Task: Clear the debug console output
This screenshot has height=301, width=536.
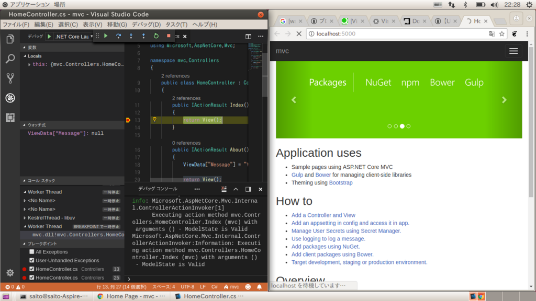Action: tap(224, 189)
